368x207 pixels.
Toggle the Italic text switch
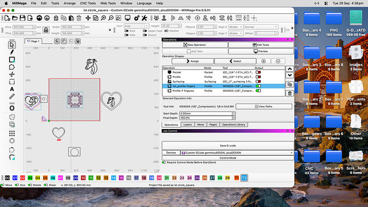click(126, 35)
